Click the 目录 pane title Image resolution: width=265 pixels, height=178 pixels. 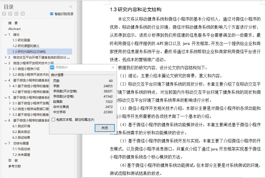pyautogui.click(x=9, y=7)
